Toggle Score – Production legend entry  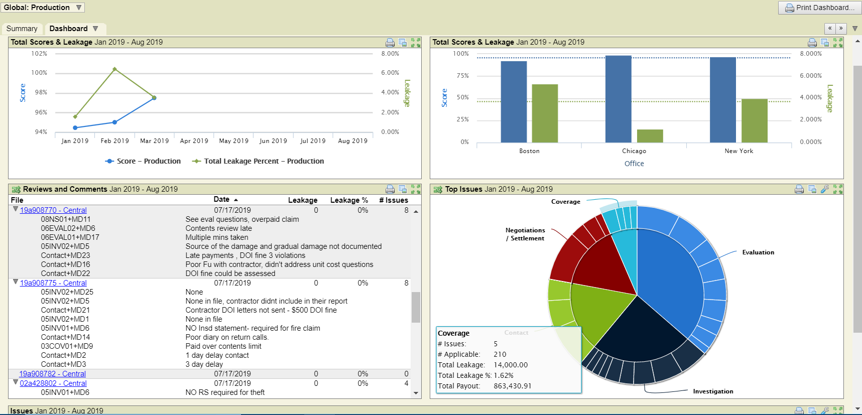click(143, 161)
